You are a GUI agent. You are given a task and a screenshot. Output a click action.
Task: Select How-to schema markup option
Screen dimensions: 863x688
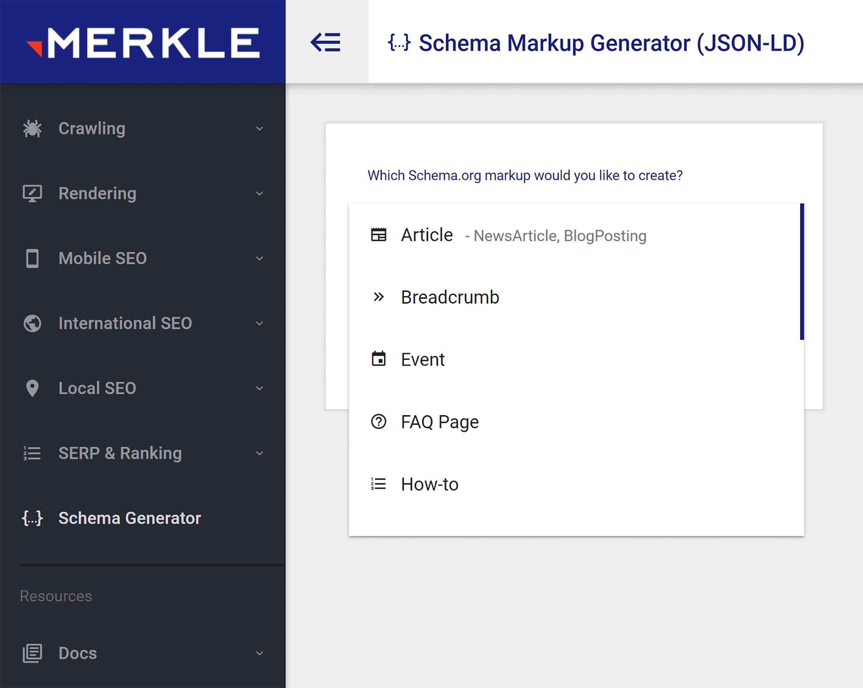point(429,483)
